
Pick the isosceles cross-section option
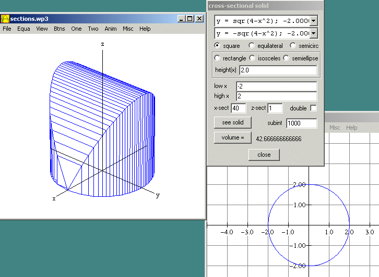coord(252,58)
